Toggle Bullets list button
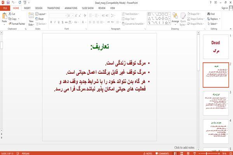This screenshot has height=155, width=233. (90, 16)
